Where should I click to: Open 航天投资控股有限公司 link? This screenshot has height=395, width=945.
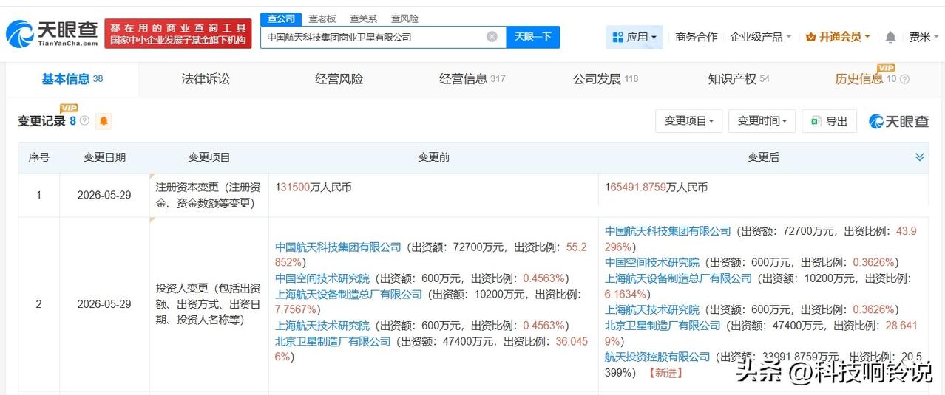pyautogui.click(x=657, y=357)
